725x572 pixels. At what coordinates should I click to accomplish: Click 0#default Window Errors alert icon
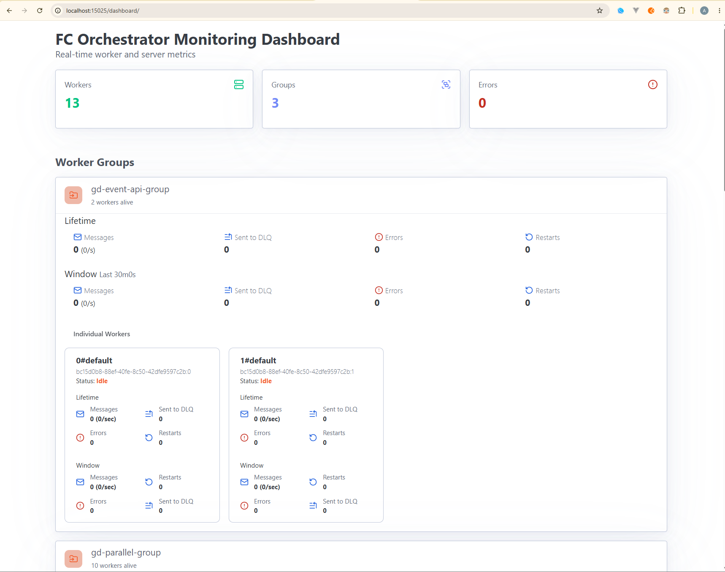pos(80,506)
